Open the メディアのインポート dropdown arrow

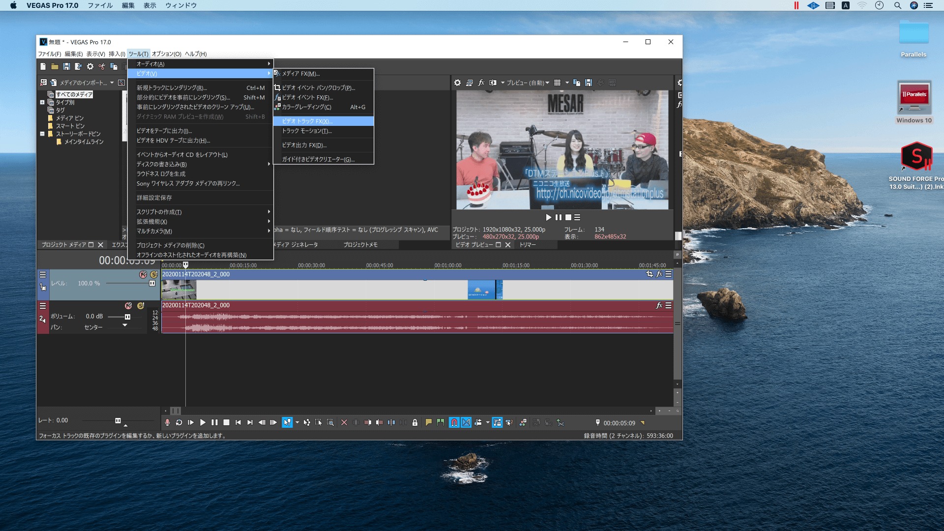pyautogui.click(x=112, y=83)
